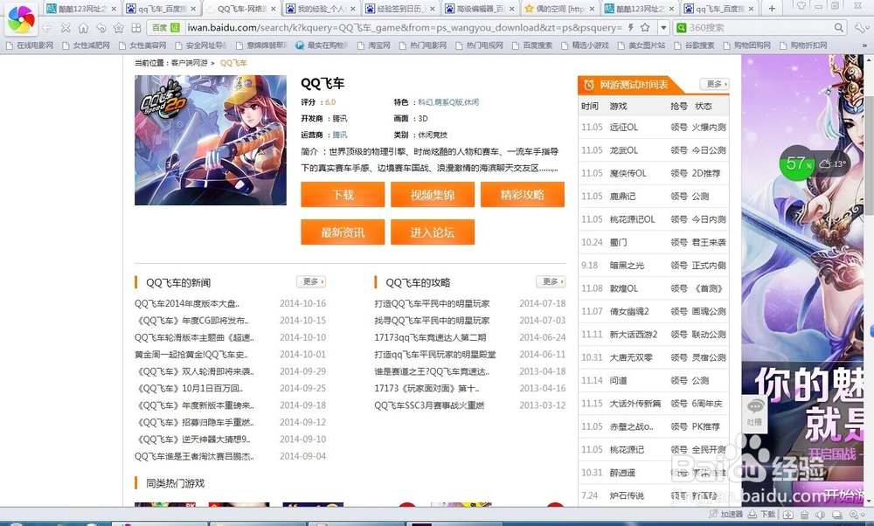Click into the 360搜索 search field
The height and width of the screenshot is (526, 874).
[760, 27]
